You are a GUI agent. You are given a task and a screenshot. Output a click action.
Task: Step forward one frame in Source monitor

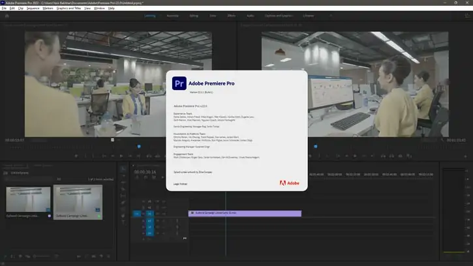130,156
